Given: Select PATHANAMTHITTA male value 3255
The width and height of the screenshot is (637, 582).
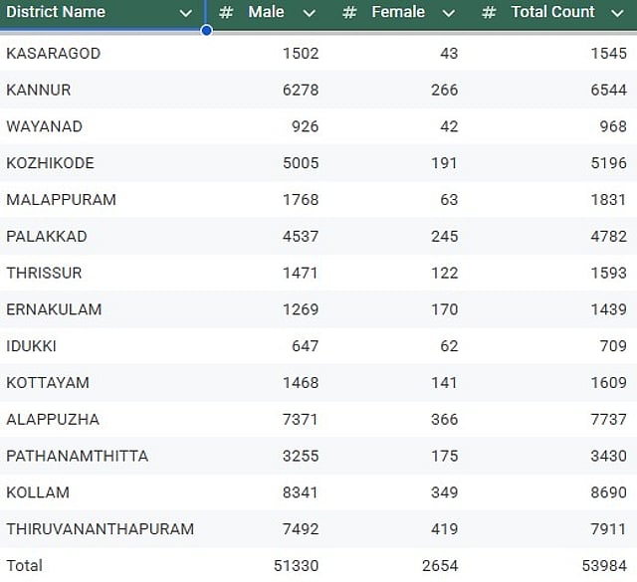Looking at the screenshot, I should (301, 456).
